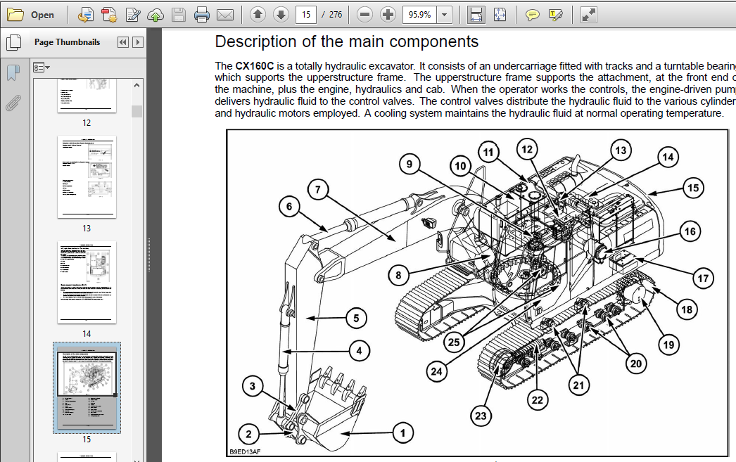736x462 pixels.
Task: Click the 'Page Thumbnails' panel title
Action: [x=67, y=42]
